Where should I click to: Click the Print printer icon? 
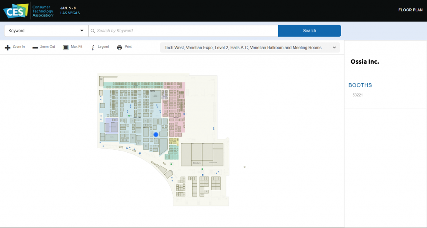pyautogui.click(x=120, y=47)
